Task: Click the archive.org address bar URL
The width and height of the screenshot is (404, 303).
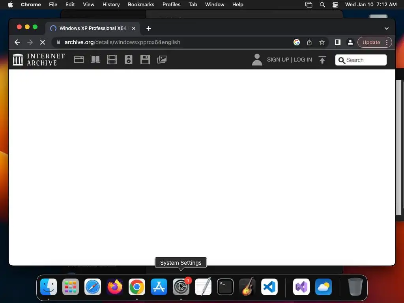Action: coord(122,42)
